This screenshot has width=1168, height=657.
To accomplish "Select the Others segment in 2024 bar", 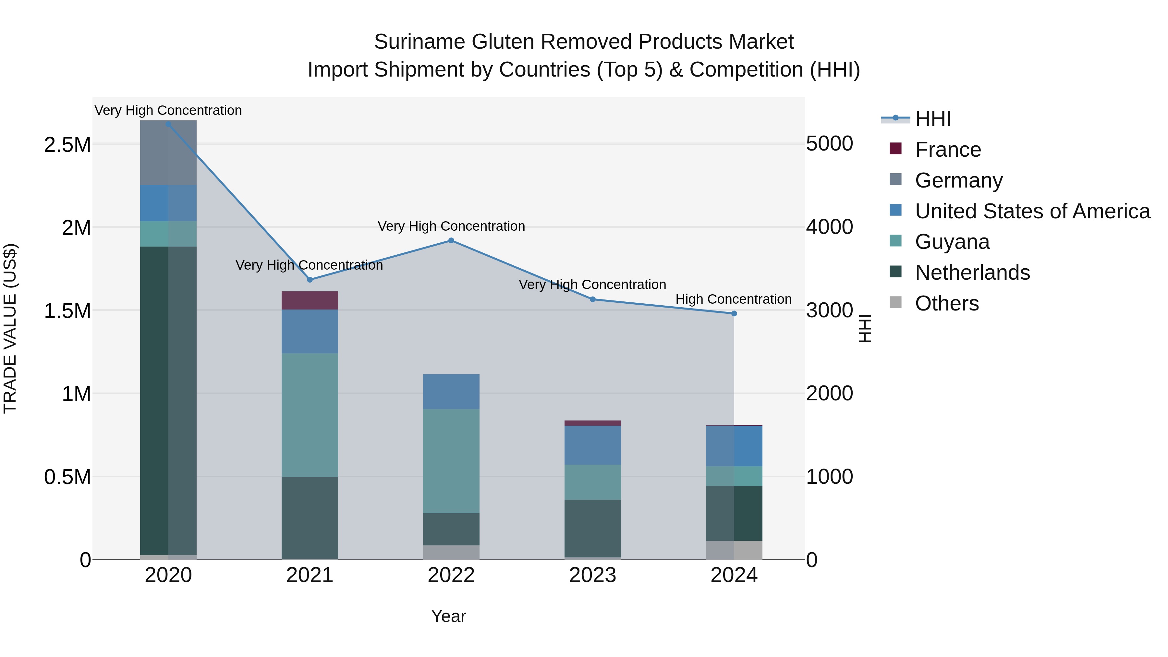I will tap(734, 550).
